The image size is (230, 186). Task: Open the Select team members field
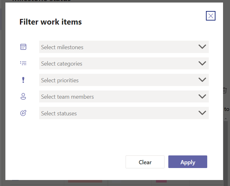click(x=117, y=96)
